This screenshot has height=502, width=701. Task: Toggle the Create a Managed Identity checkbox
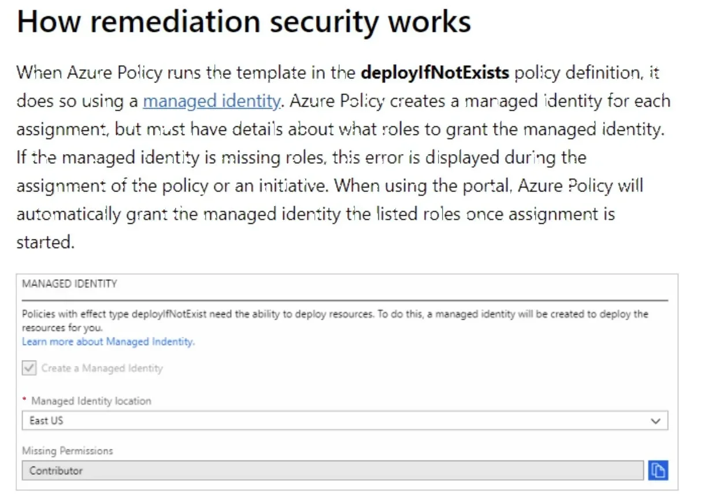(29, 368)
